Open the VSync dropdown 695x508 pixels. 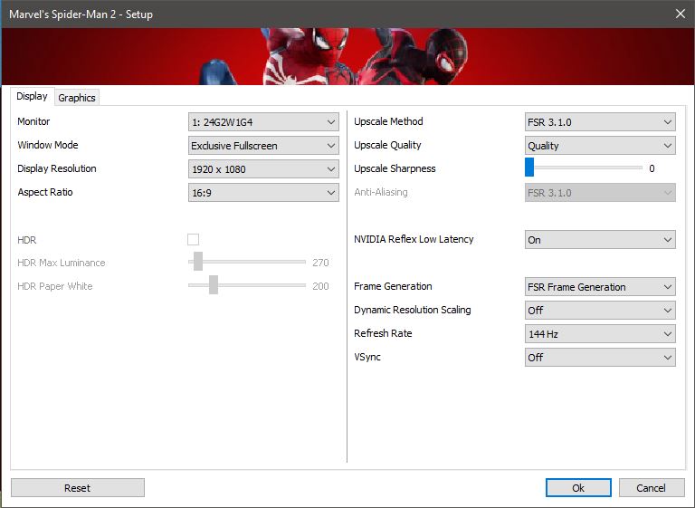(600, 357)
